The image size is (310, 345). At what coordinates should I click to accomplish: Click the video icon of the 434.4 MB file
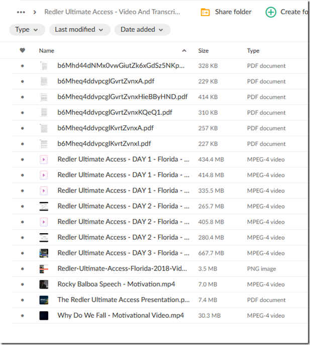click(44, 160)
